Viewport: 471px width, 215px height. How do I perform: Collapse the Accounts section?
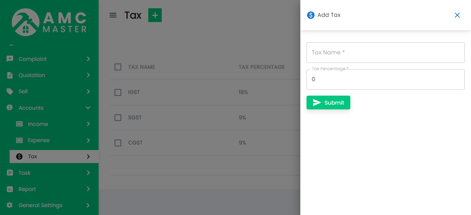(x=89, y=108)
